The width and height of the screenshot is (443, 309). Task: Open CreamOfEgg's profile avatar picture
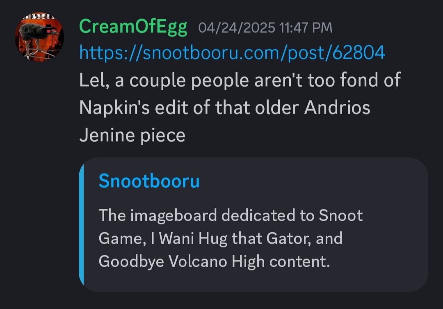pos(39,37)
